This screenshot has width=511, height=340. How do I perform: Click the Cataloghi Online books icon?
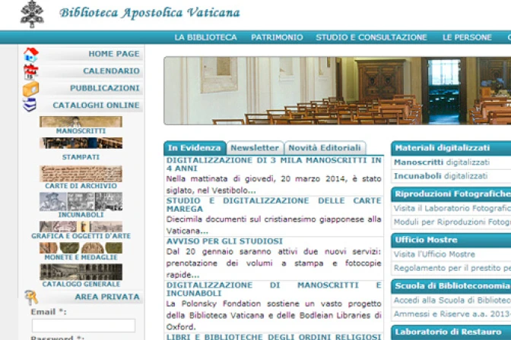click(30, 105)
